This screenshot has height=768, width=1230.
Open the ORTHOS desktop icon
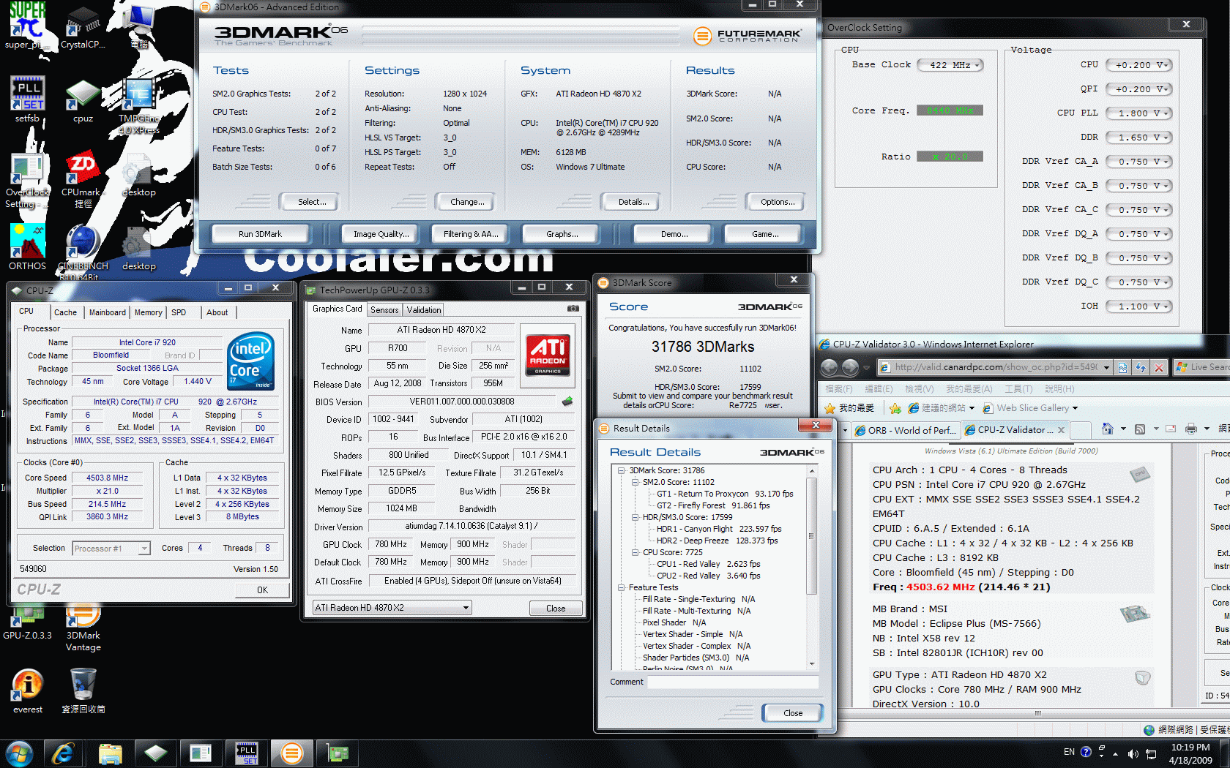click(x=28, y=247)
